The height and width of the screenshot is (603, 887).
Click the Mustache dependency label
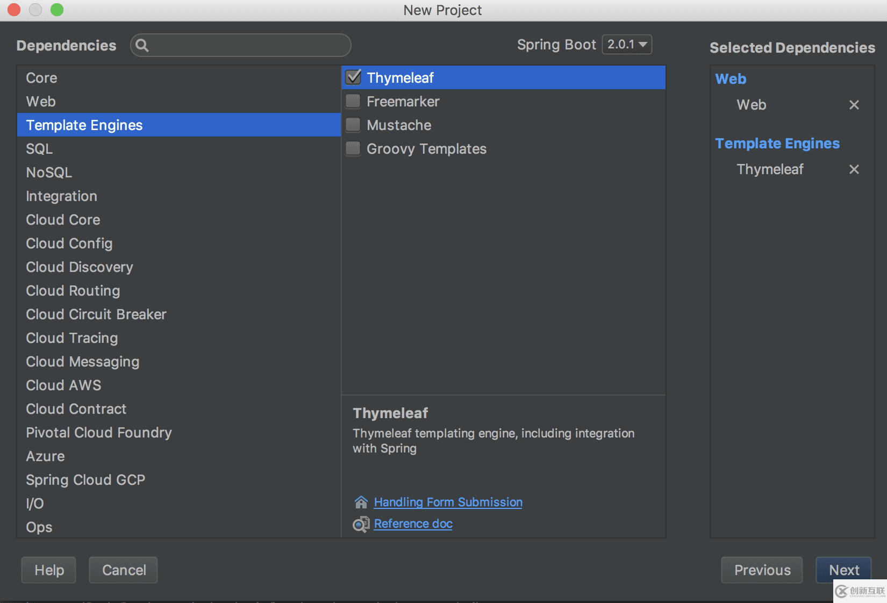click(x=399, y=125)
